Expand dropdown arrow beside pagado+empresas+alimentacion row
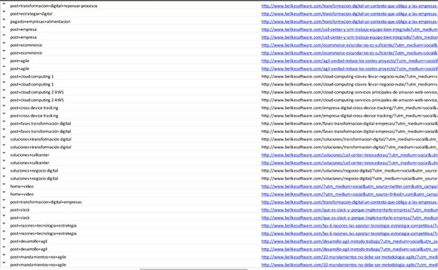 pos(4,20)
